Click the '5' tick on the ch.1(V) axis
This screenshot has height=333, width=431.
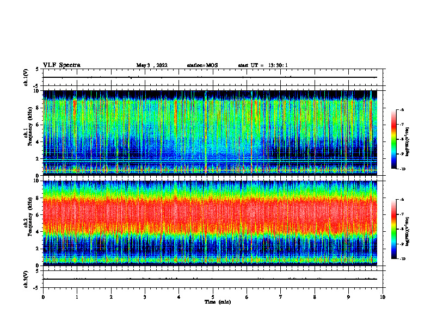38,69
